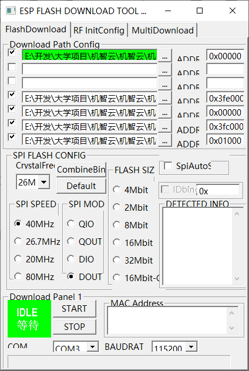
Task: Click the second empty file path field
Action: point(89,69)
